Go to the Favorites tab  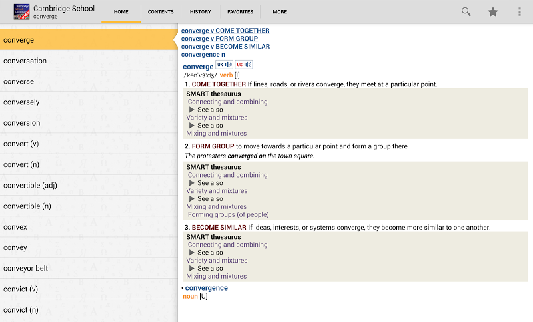pos(240,12)
